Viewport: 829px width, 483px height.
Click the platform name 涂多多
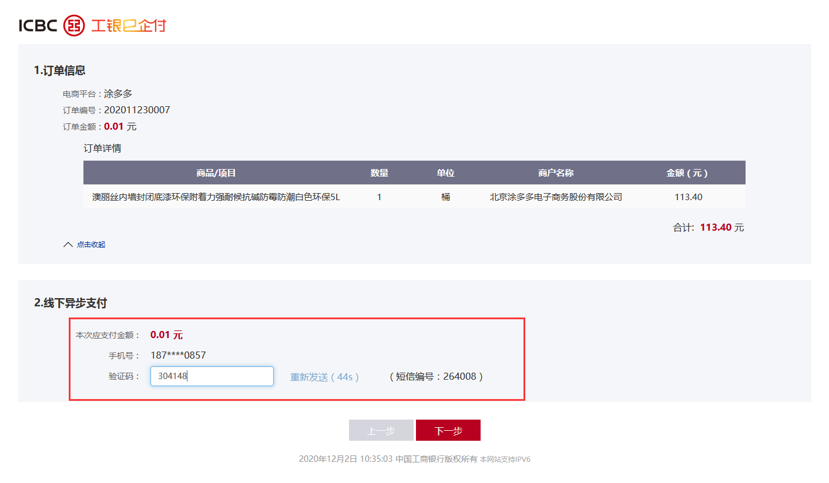[118, 94]
